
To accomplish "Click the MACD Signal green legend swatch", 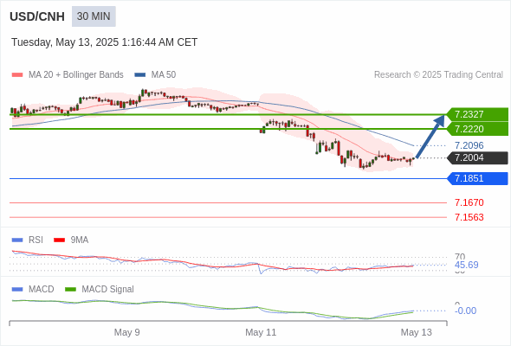I will [x=70, y=290].
